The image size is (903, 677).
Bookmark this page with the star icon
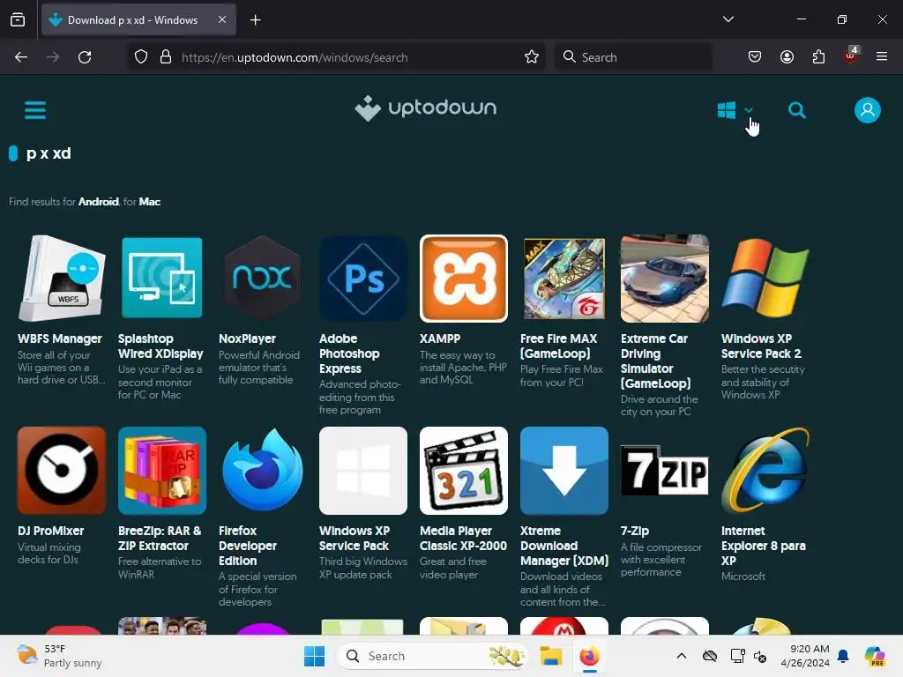point(531,57)
